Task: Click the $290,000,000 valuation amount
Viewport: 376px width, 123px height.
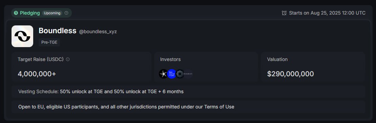Action: (290, 74)
